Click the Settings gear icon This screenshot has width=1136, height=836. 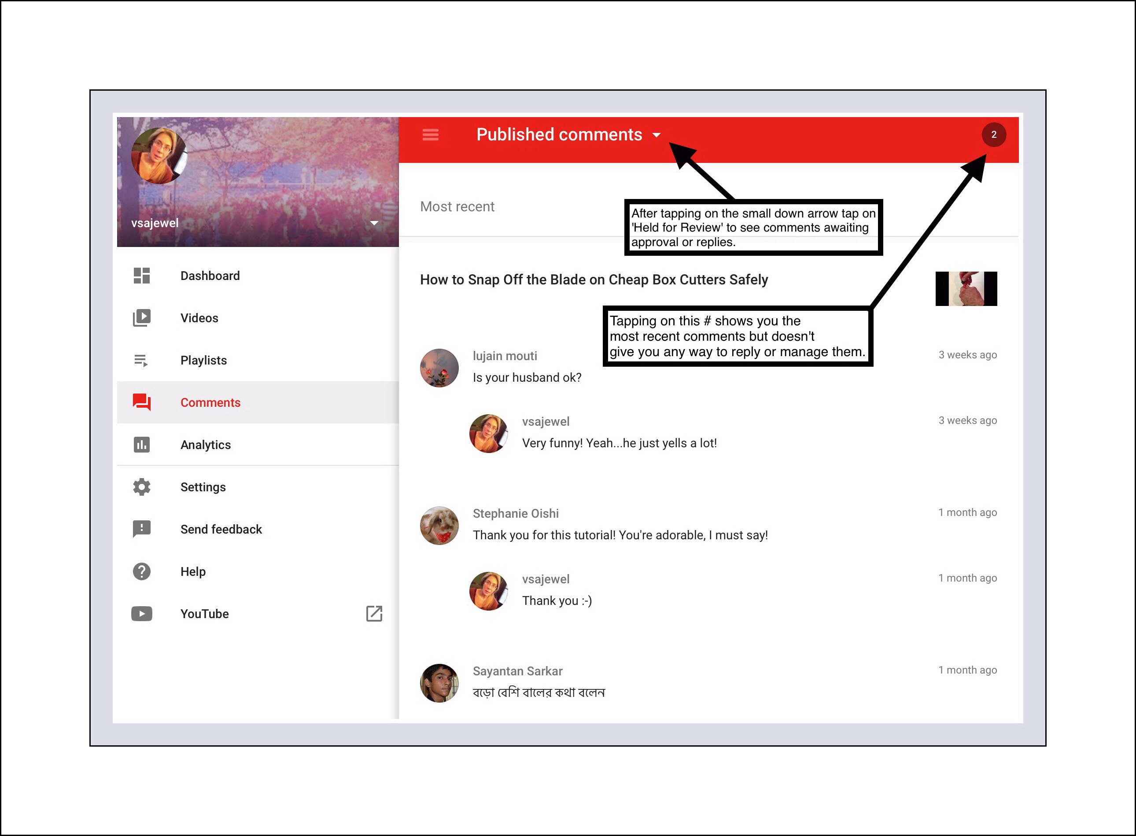pos(142,487)
